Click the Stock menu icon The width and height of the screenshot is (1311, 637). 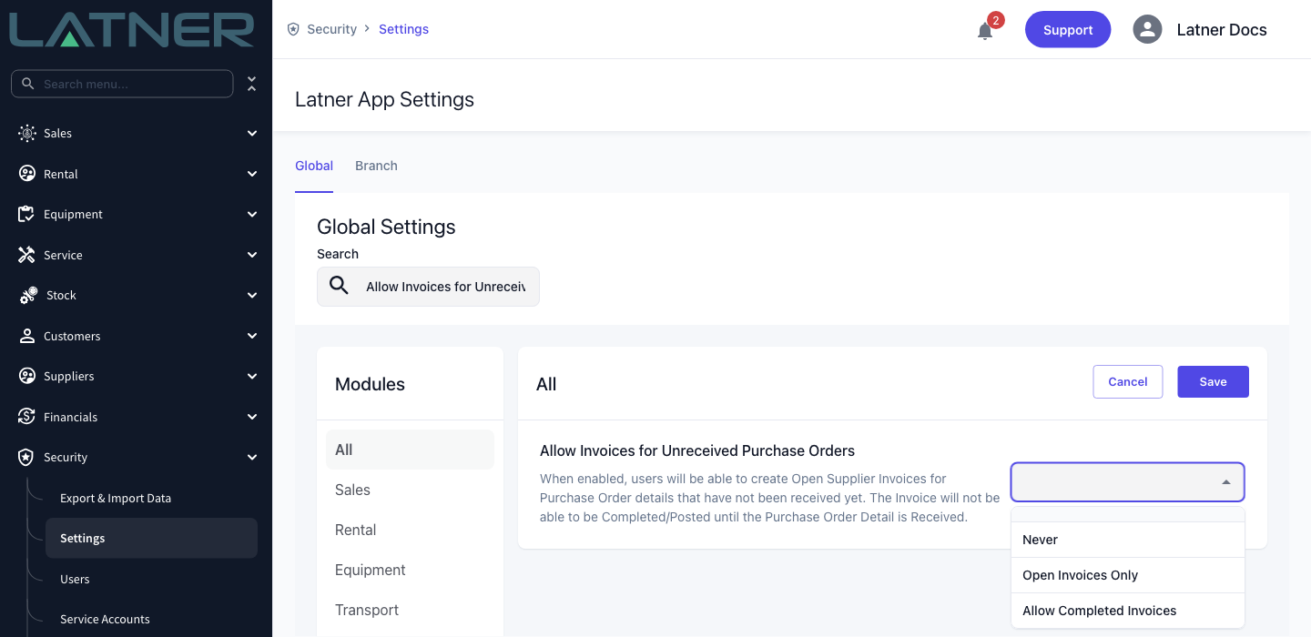(x=29, y=295)
